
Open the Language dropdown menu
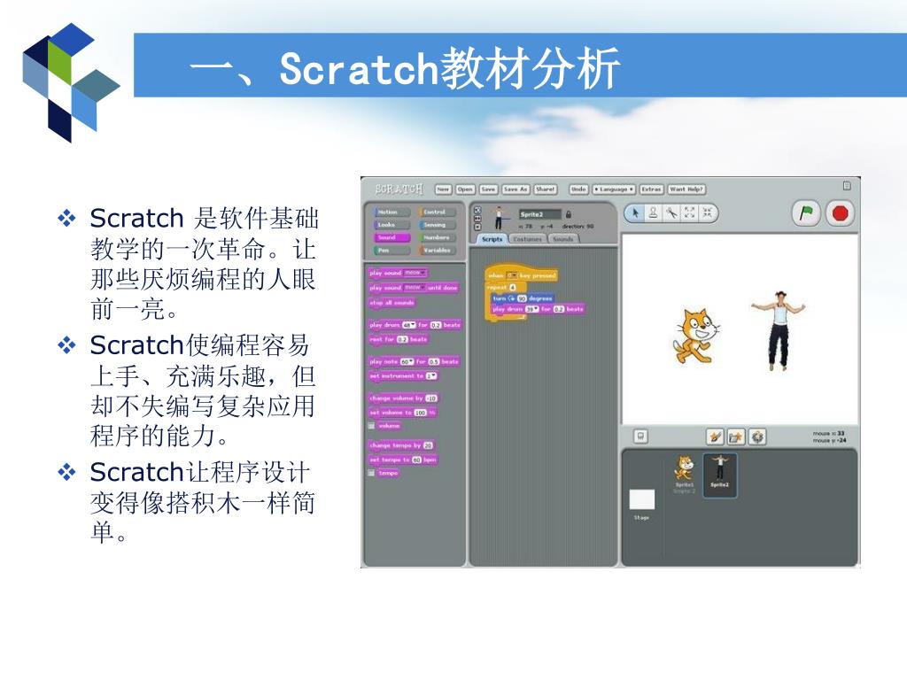614,189
